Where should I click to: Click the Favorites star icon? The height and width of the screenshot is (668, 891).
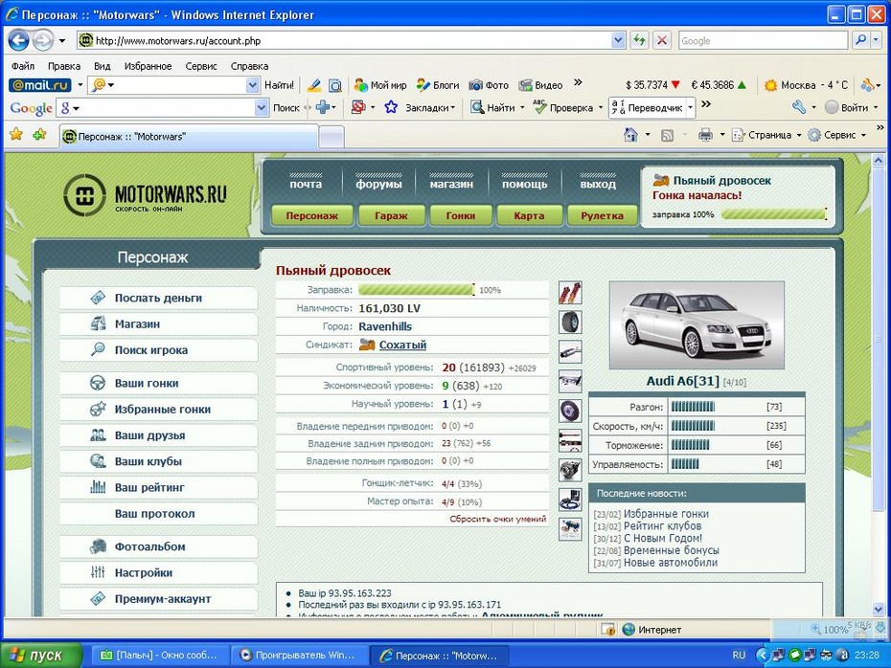click(x=16, y=135)
